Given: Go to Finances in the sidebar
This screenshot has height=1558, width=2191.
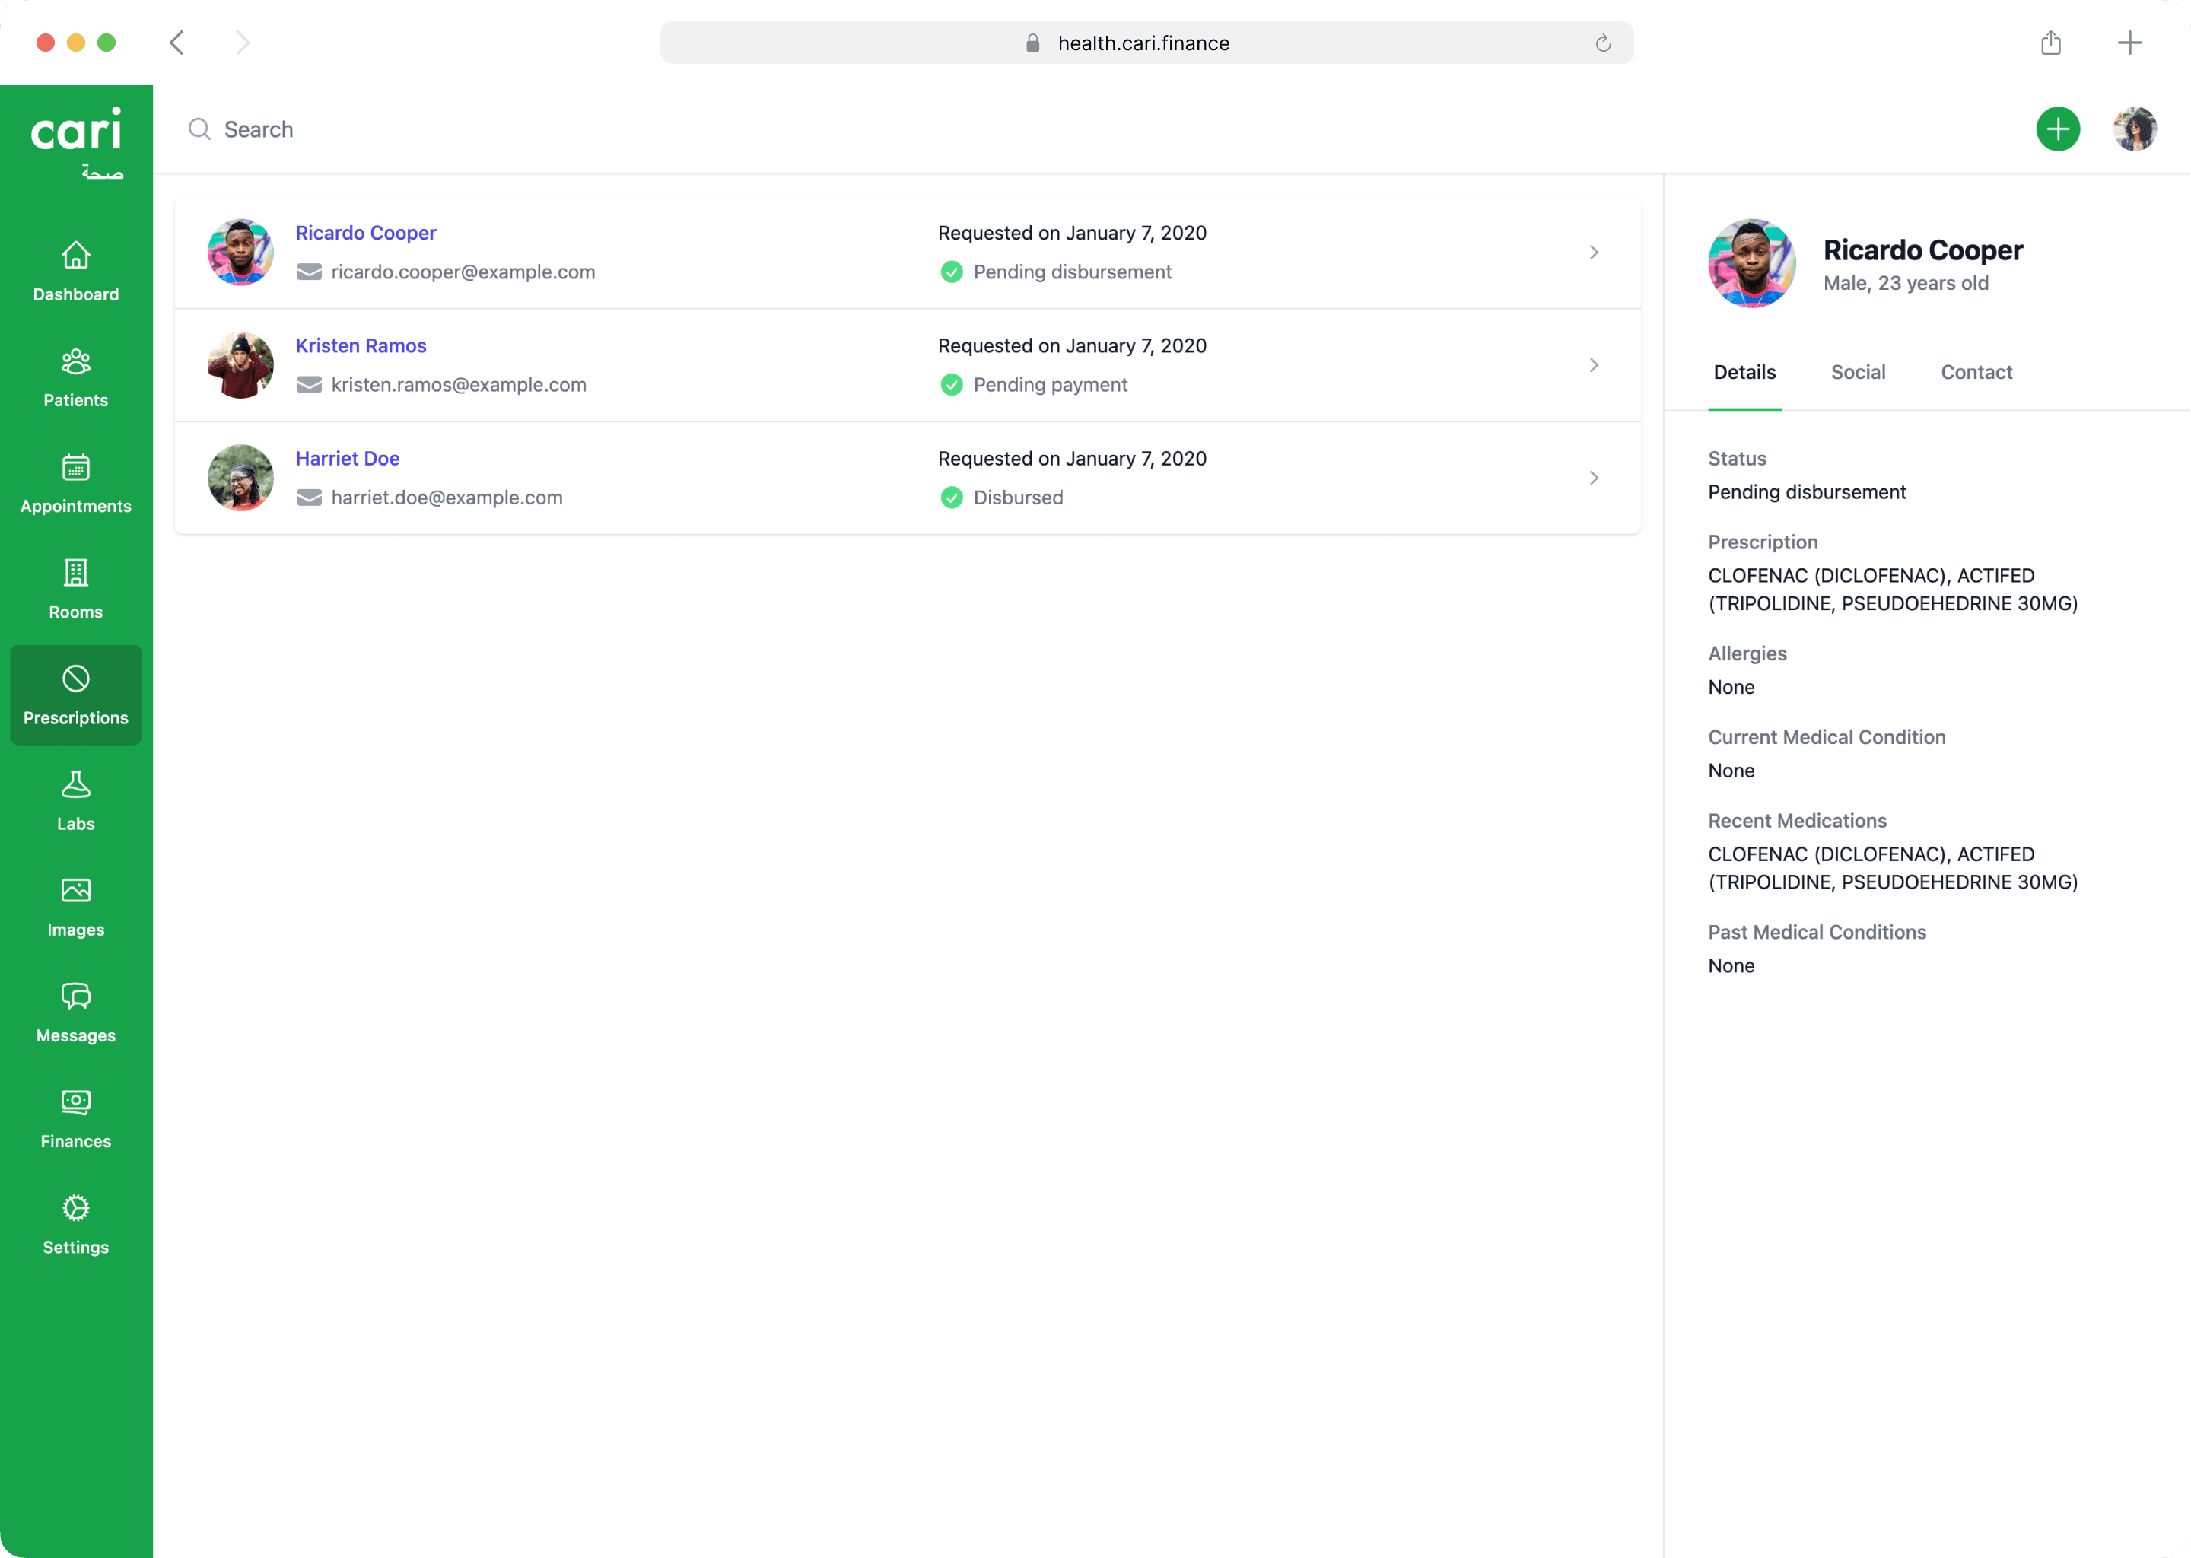Looking at the screenshot, I should [76, 1118].
